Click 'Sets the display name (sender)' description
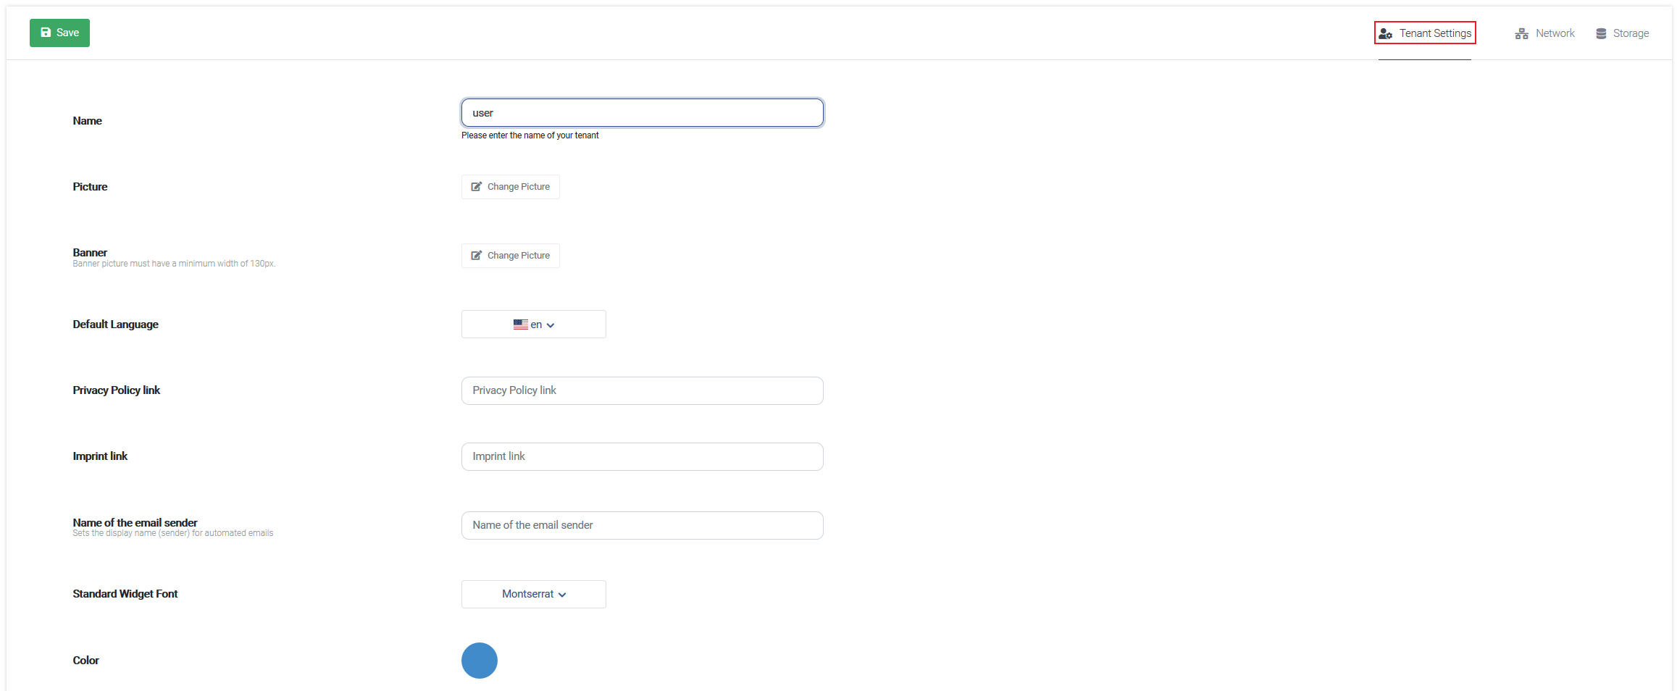The height and width of the screenshot is (691, 1677). pos(172,533)
